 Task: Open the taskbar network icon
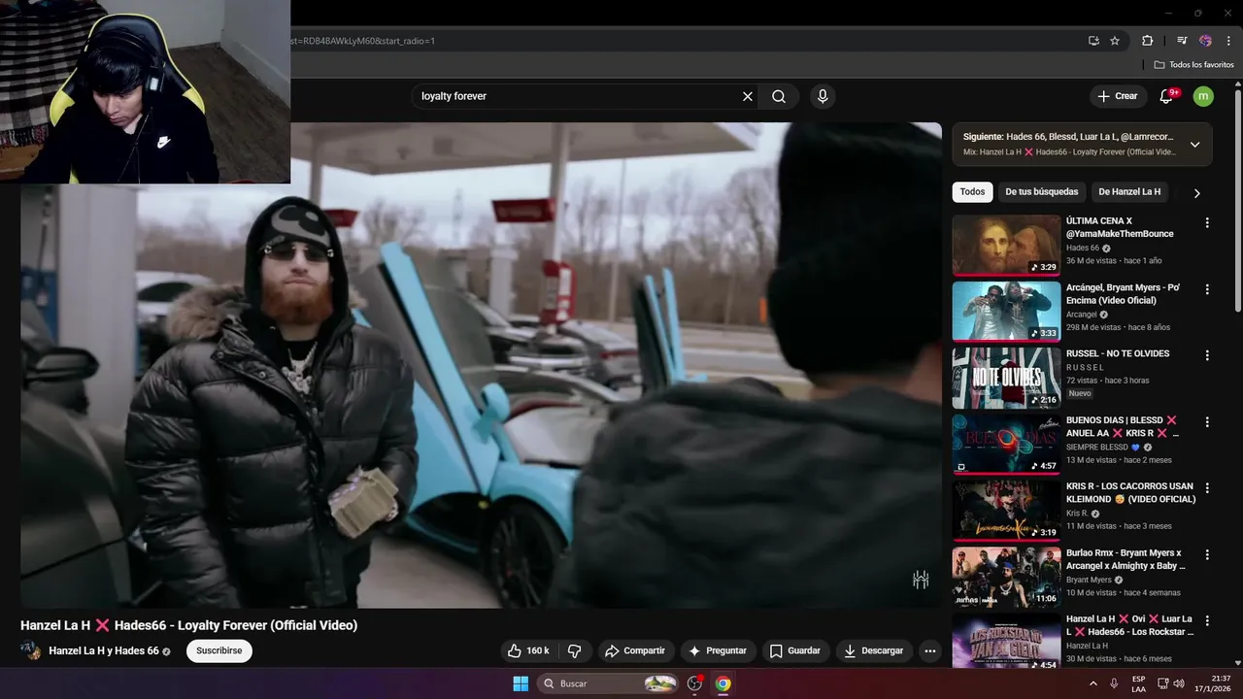point(1163,683)
